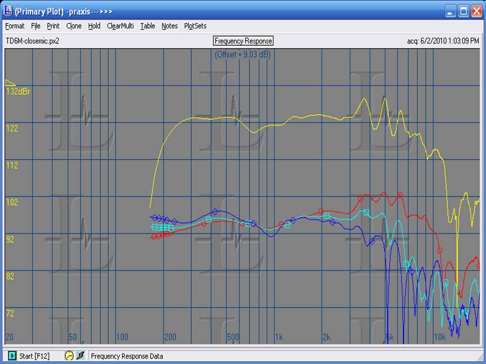486x364 pixels.
Task: Click the 50 Hz frequency axis label
Action: click(x=73, y=337)
